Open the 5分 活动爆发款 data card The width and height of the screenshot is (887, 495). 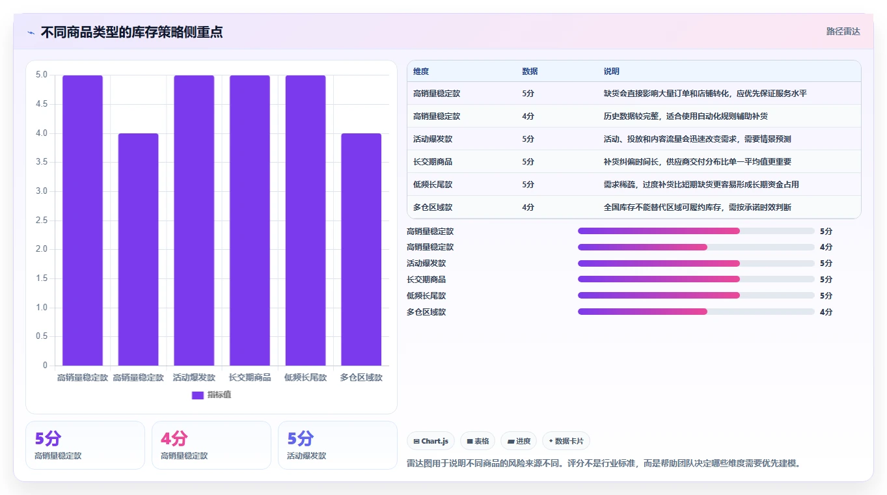click(337, 445)
